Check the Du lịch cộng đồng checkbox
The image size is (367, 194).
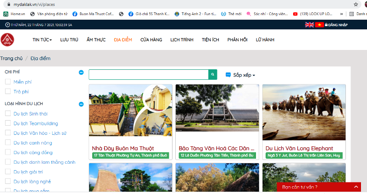pyautogui.click(x=8, y=152)
